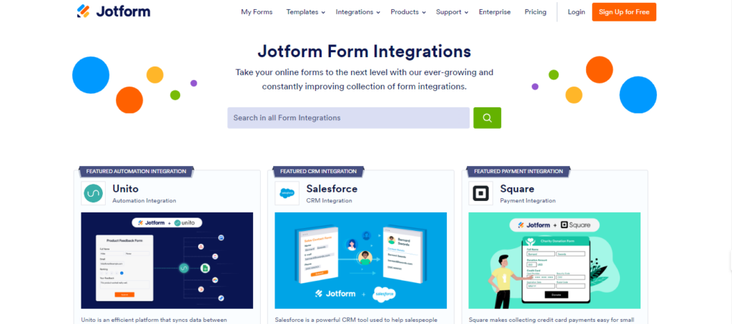This screenshot has height=324, width=732.
Task: Open the Square card title
Action: click(x=518, y=189)
